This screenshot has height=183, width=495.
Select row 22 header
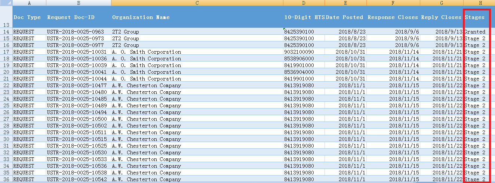(6, 85)
